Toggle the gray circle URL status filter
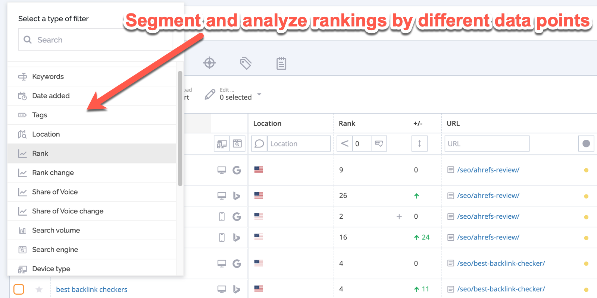This screenshot has width=597, height=298. [x=586, y=144]
